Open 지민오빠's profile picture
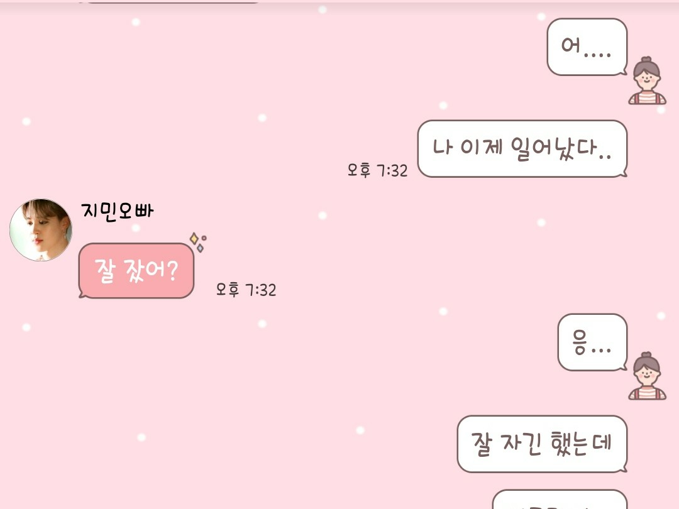This screenshot has height=509, width=679. click(41, 230)
